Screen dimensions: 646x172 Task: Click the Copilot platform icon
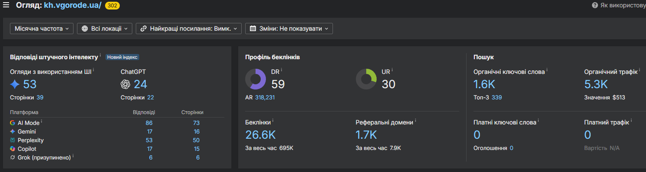point(13,149)
